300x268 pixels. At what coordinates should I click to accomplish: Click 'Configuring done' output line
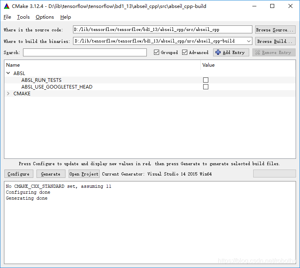28,192
